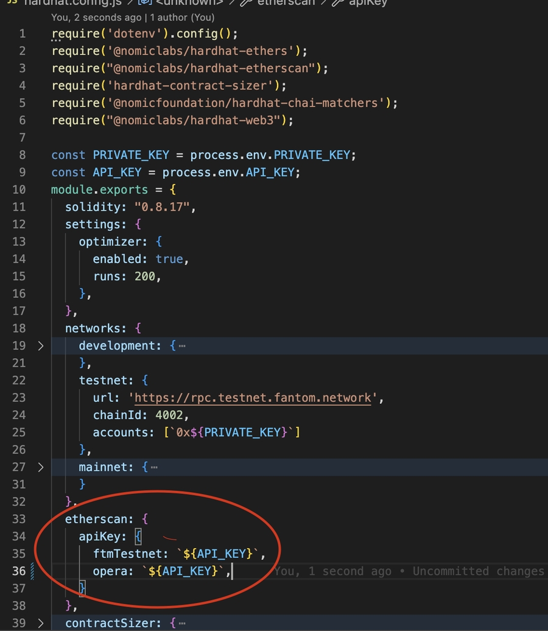548x631 pixels.
Task: Click the ellipsis after mainnet brace
Action: 154,467
